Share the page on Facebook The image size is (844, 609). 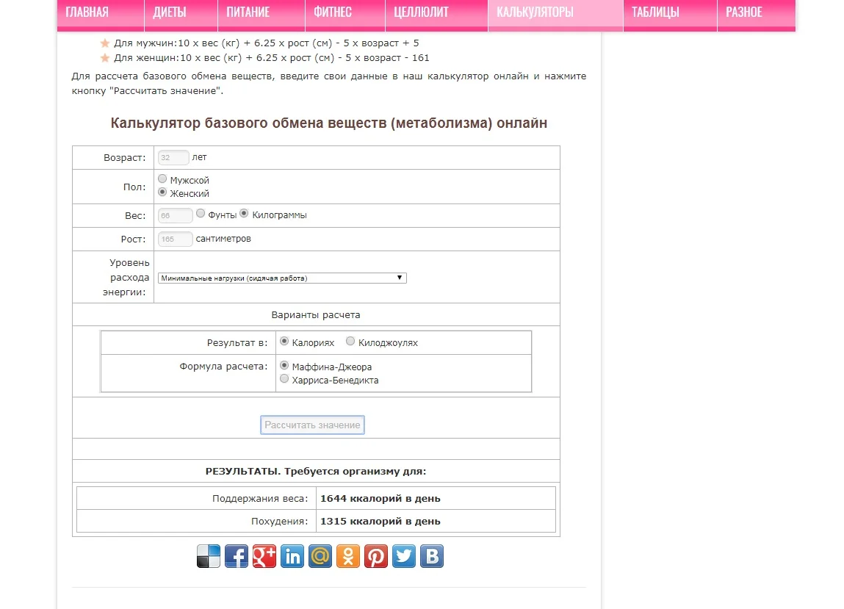pos(237,556)
